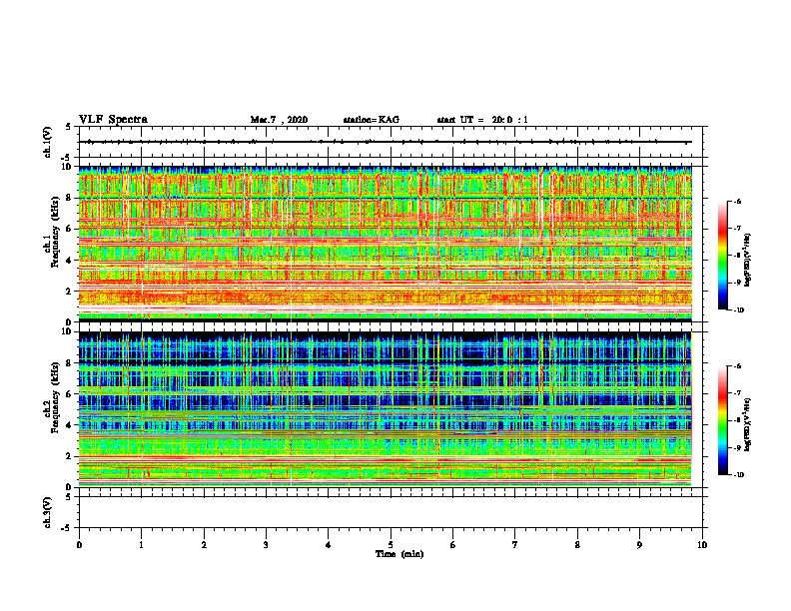Click the ch.1 colorbar units label
791x611 pixels.
(x=748, y=261)
